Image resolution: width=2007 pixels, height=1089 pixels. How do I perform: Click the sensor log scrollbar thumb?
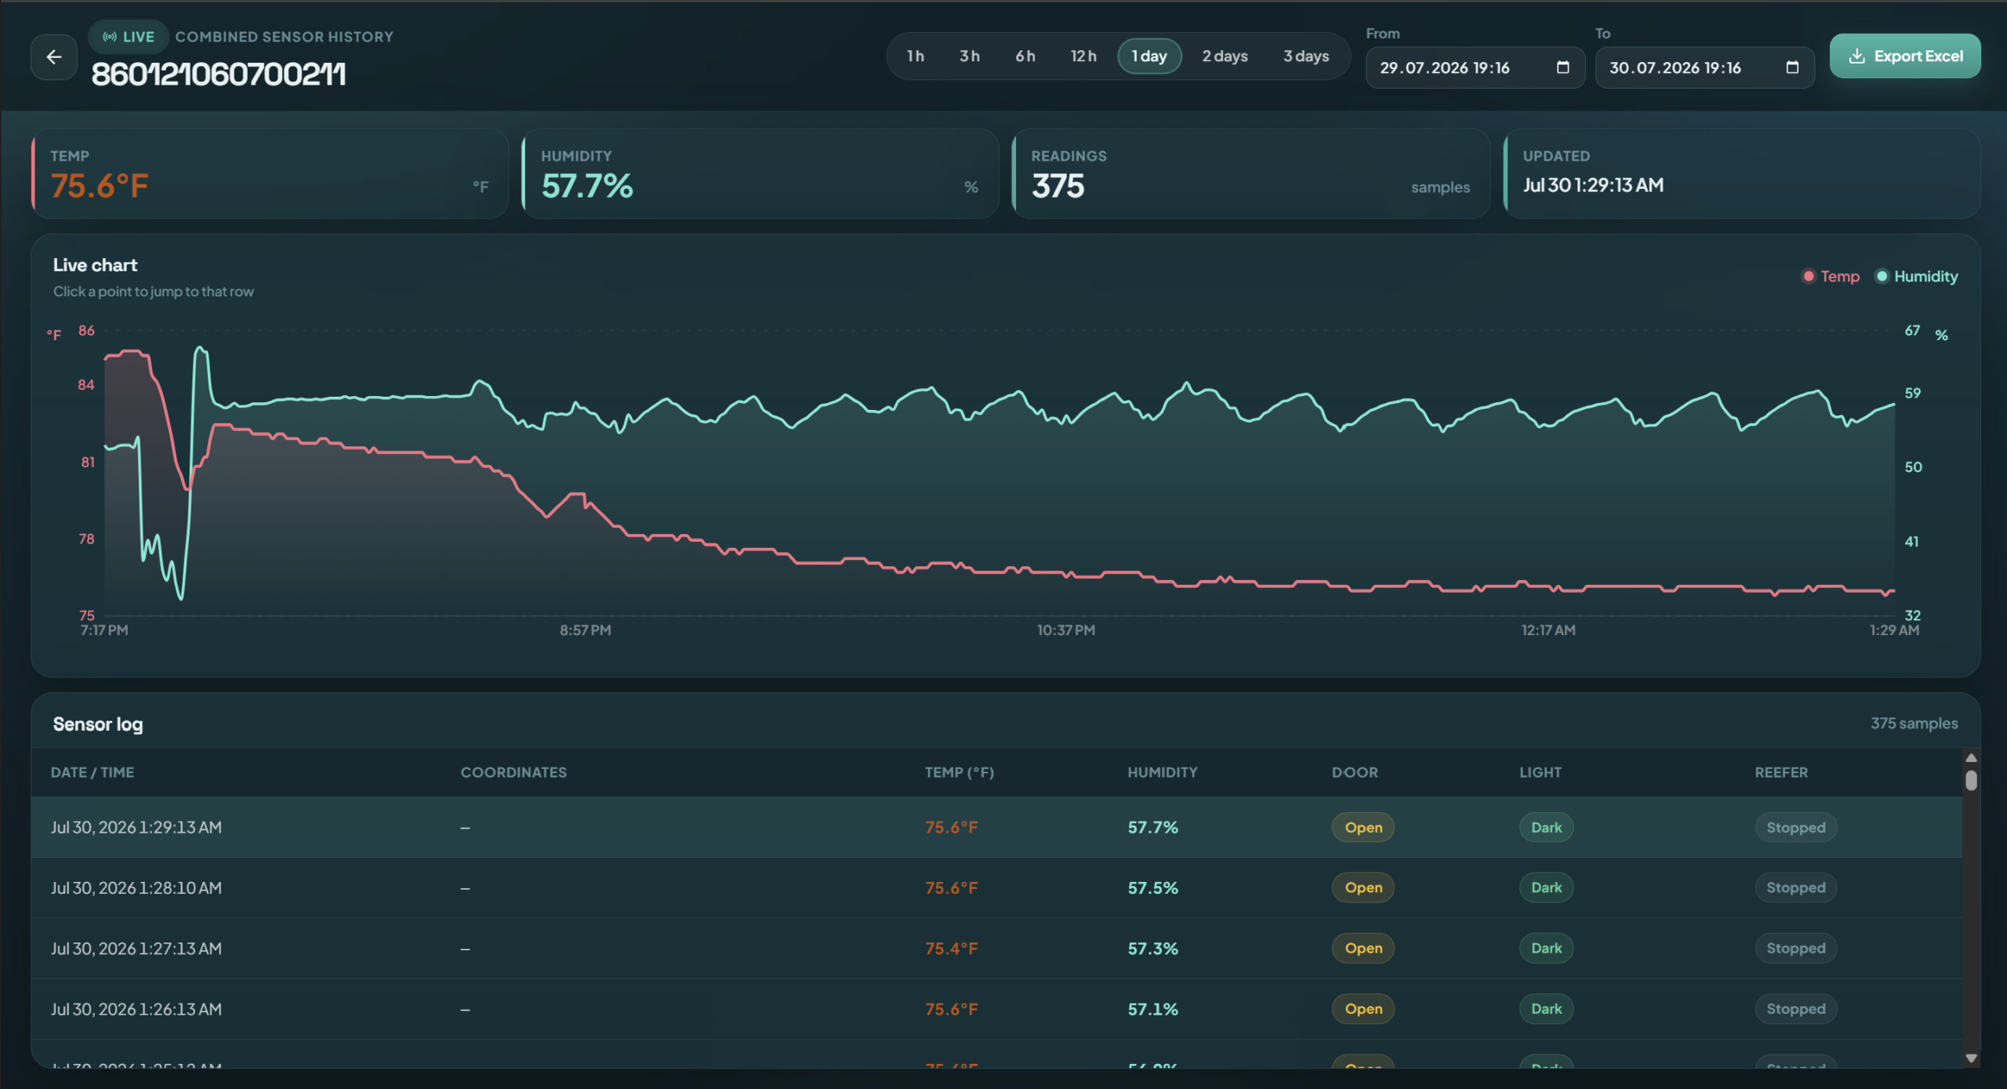[x=1971, y=780]
